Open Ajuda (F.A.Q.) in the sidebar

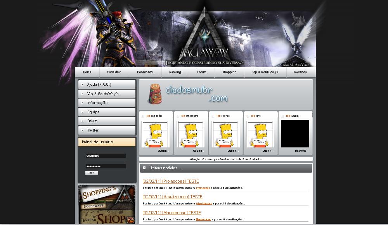coord(107,85)
